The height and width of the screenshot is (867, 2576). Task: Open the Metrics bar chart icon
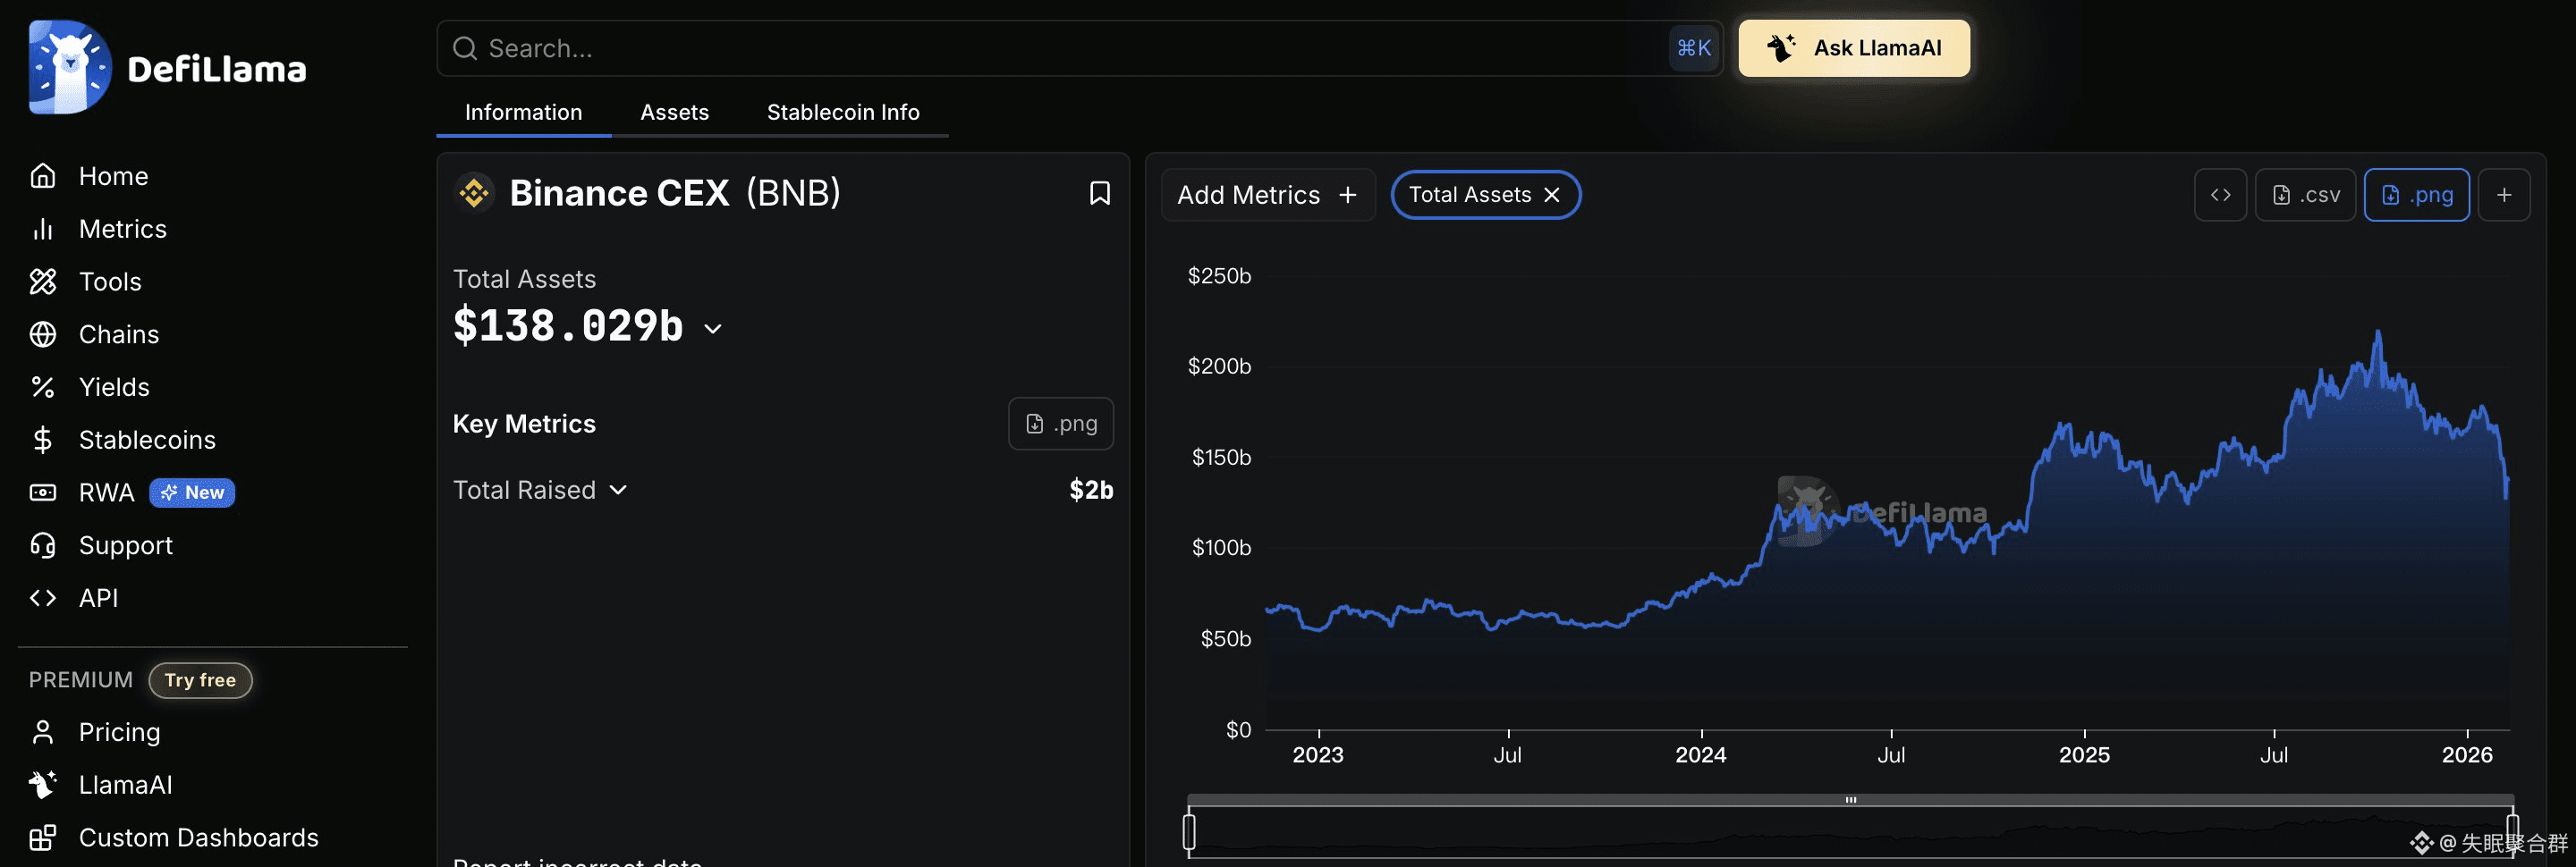[43, 229]
